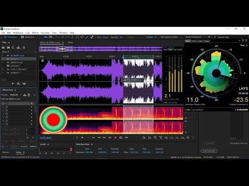Image resolution: width=249 pixels, height=186 pixels.
Task: Delete the effects rack preset (trash icon)
Action: click(29, 95)
